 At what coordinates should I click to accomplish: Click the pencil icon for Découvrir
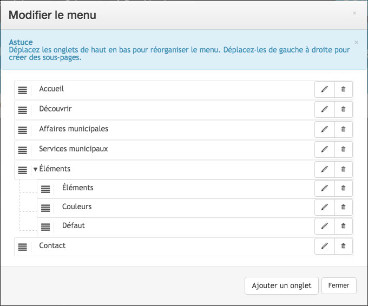point(325,109)
